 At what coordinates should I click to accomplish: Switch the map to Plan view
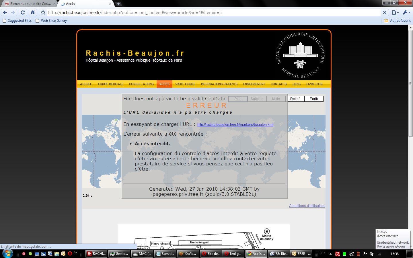238,99
